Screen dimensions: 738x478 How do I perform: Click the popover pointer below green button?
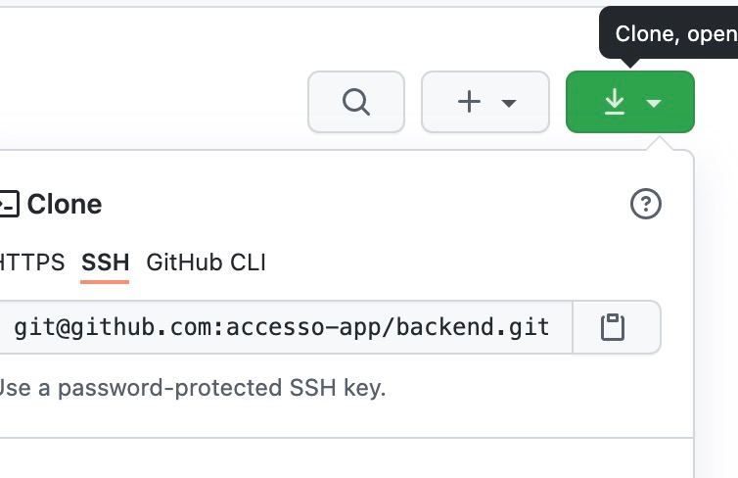(661, 143)
